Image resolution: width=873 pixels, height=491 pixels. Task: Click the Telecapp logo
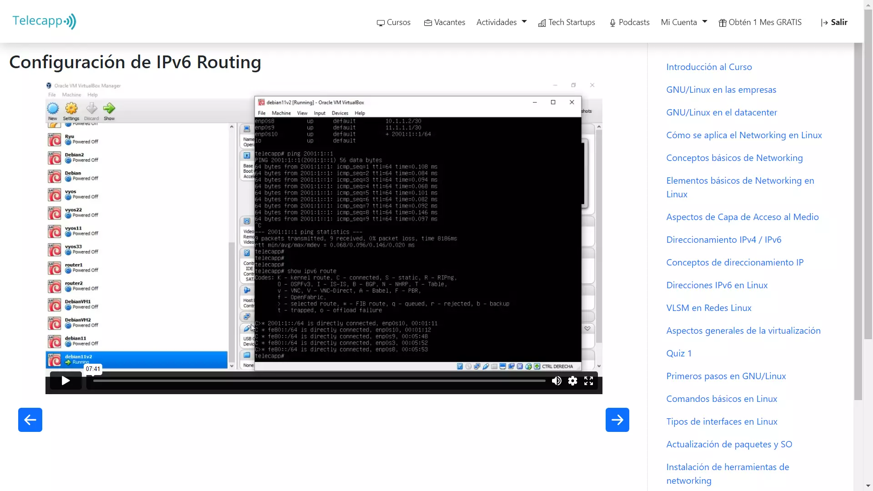coord(44,21)
